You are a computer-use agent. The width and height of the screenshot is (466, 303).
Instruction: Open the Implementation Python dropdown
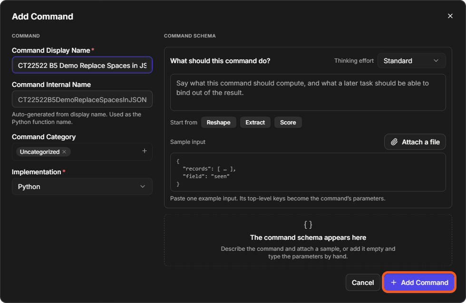click(x=82, y=187)
